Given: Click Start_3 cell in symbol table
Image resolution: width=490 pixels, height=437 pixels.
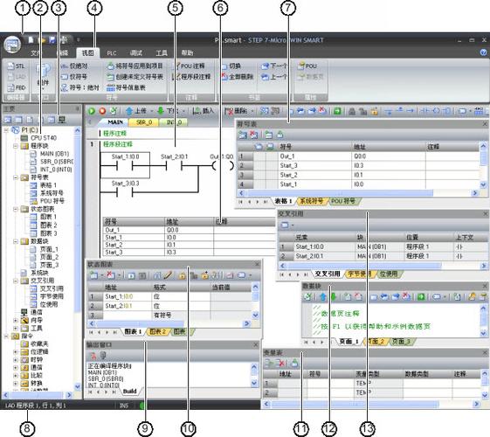Looking at the screenshot, I should pyautogui.click(x=314, y=165).
